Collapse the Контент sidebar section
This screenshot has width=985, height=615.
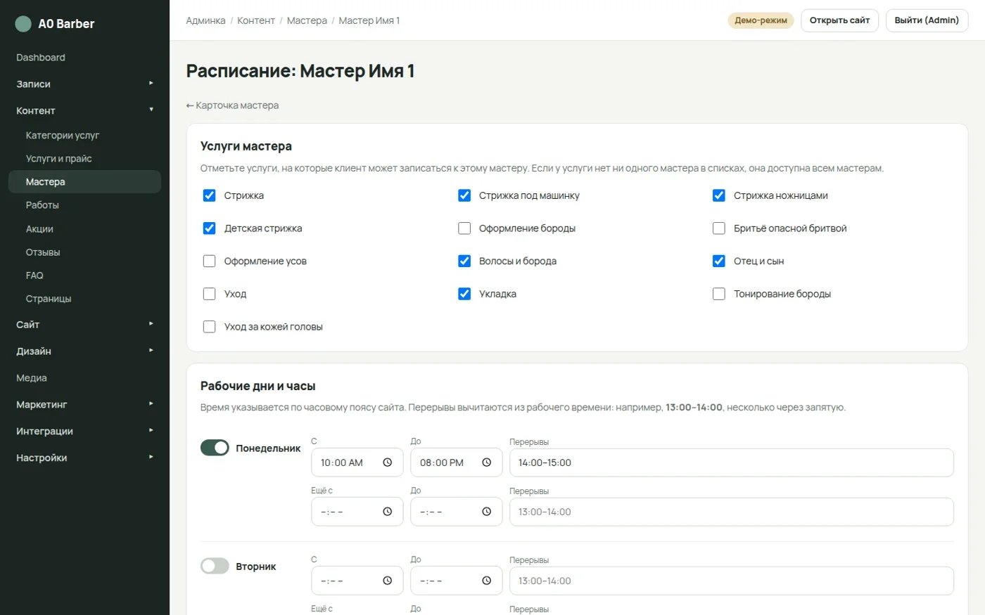coord(84,110)
